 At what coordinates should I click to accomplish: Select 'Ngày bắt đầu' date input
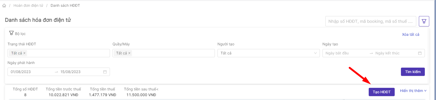coord(346,53)
